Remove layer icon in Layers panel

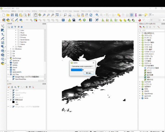point(33,87)
